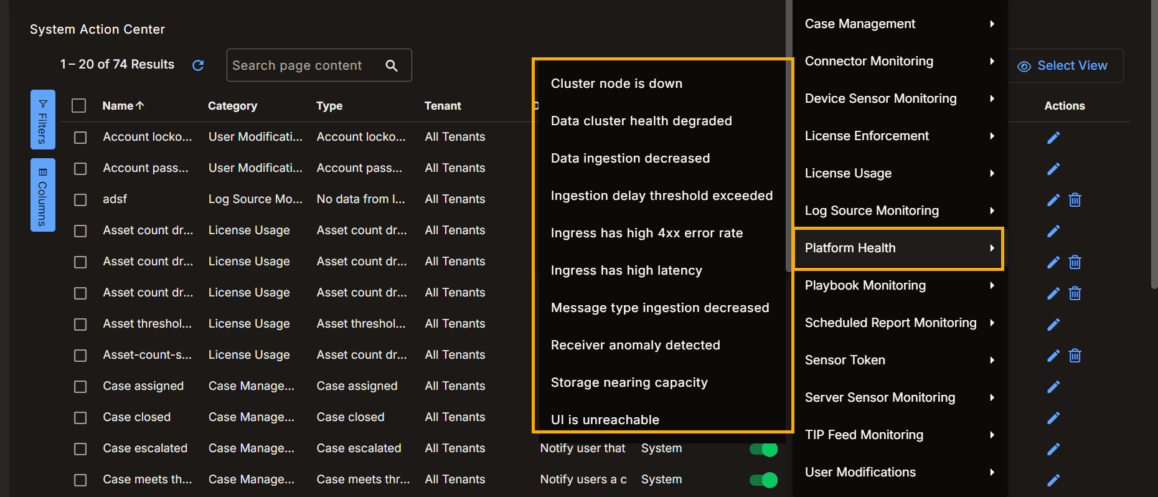Check the Account pass... row checkbox

80,169
